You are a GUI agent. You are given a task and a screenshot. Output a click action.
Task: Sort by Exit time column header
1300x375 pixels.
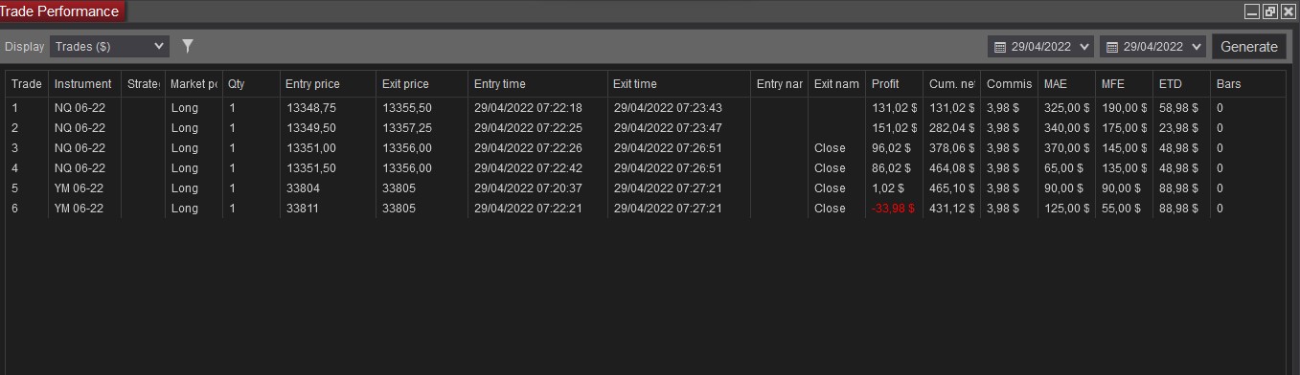point(679,84)
